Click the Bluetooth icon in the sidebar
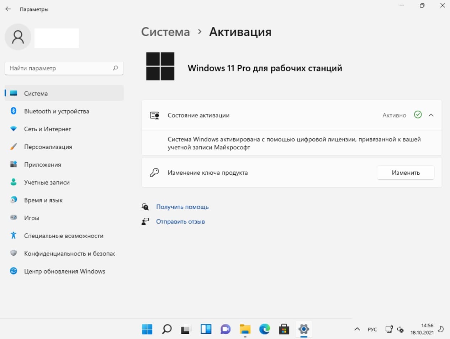 click(x=14, y=111)
